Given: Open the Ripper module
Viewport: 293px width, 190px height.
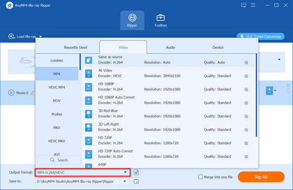Looking at the screenshot, I should (132, 21).
